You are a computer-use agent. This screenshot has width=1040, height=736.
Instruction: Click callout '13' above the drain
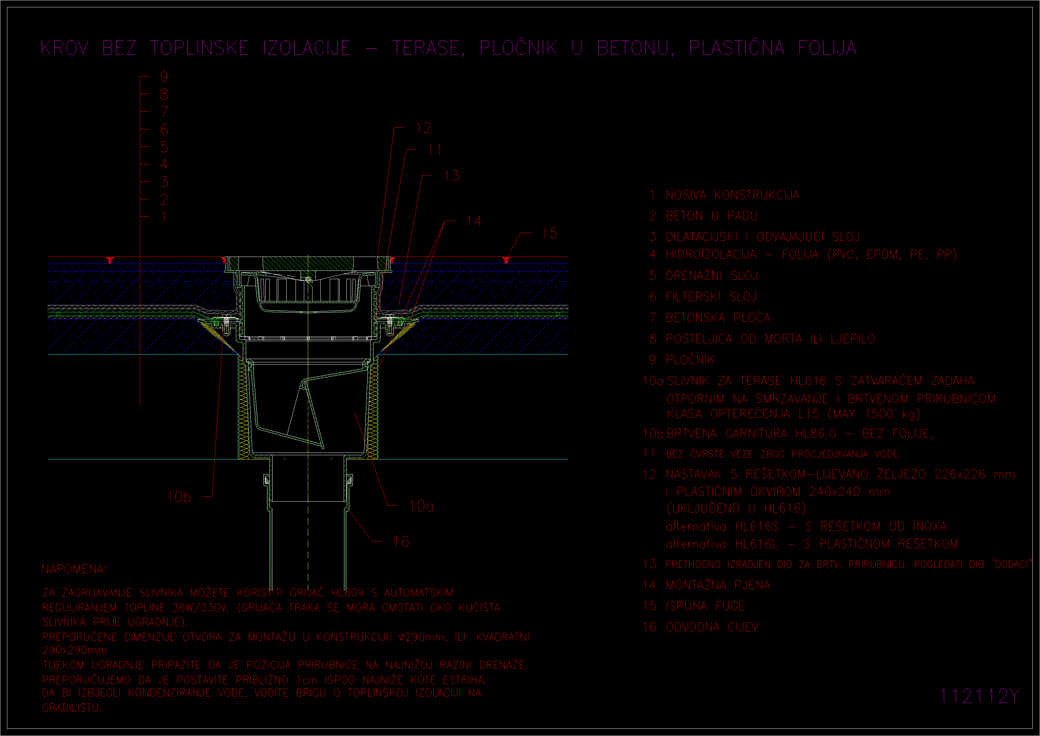point(451,176)
